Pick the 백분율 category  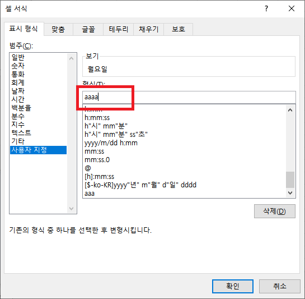click(x=38, y=108)
